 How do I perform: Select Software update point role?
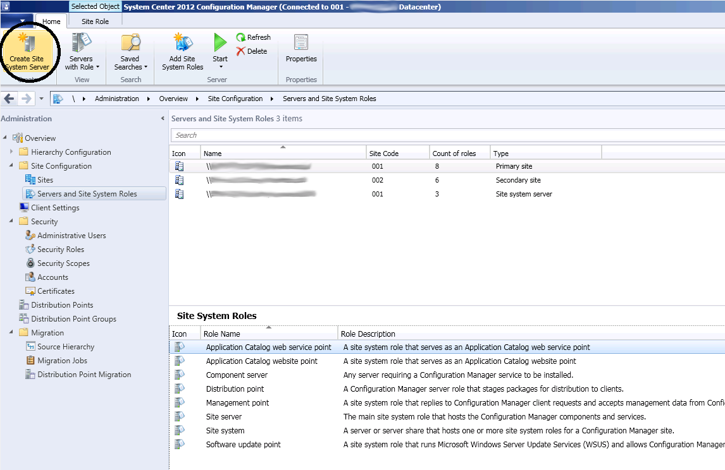pos(447,444)
